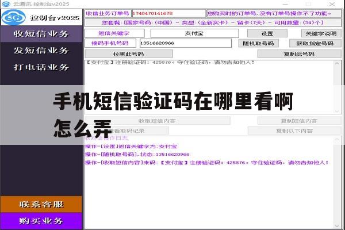Click 拉黑此号码 button
Image resolution: width=345 pixels, height=230 pixels.
(129, 54)
